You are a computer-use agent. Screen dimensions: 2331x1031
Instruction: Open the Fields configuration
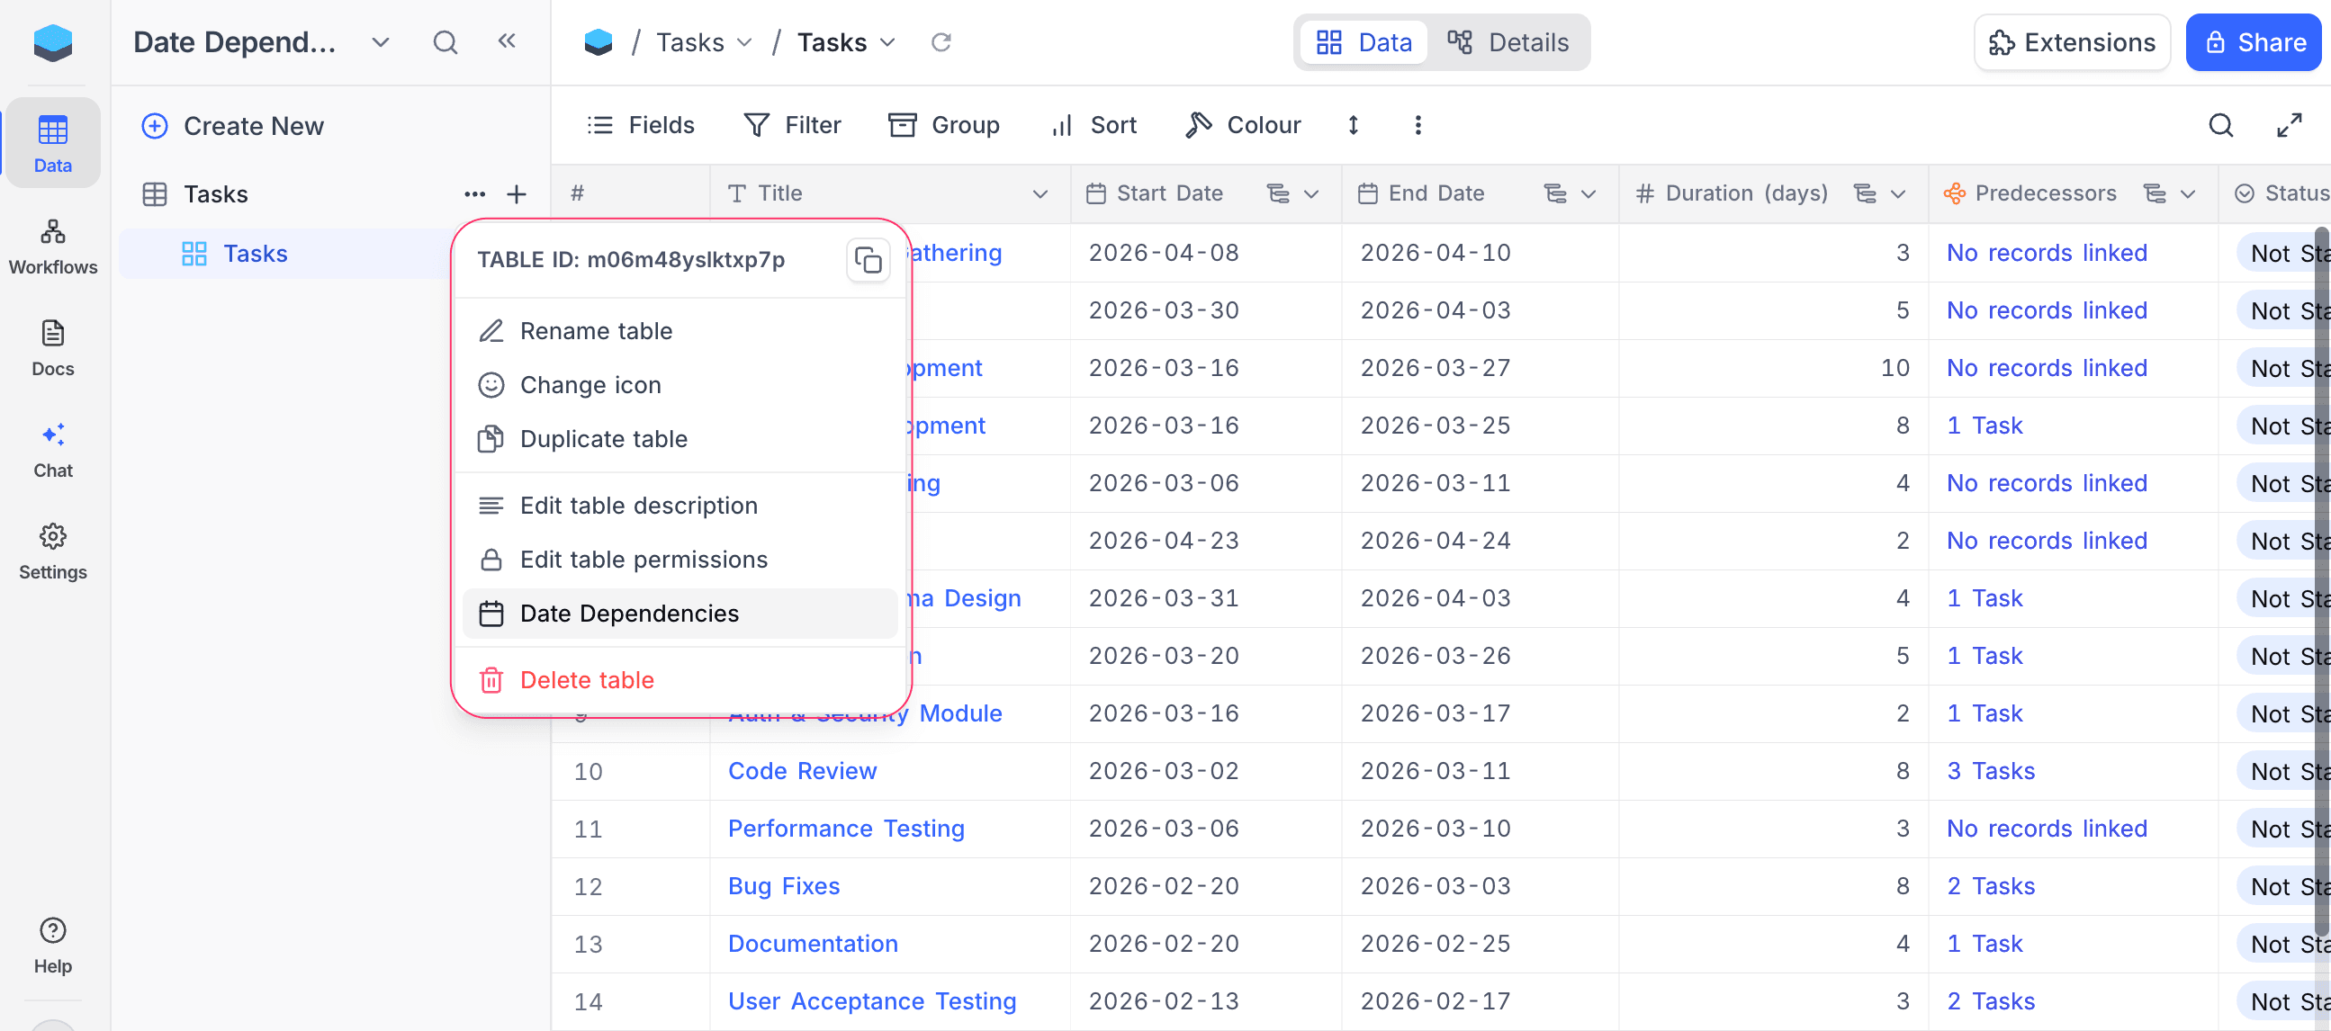(642, 125)
